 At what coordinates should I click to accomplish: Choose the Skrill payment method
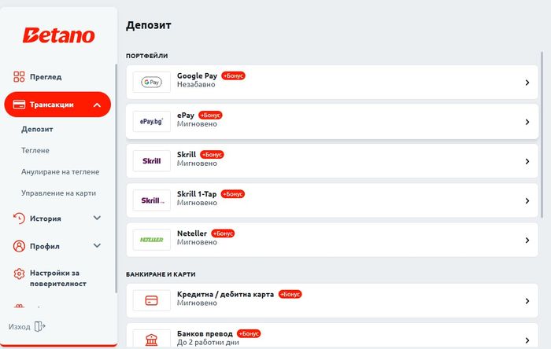click(x=332, y=161)
